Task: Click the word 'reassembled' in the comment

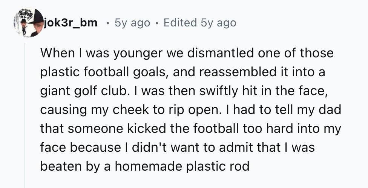Action: tap(238, 72)
